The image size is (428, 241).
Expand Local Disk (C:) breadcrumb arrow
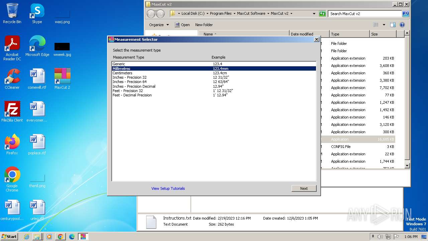[x=207, y=14]
